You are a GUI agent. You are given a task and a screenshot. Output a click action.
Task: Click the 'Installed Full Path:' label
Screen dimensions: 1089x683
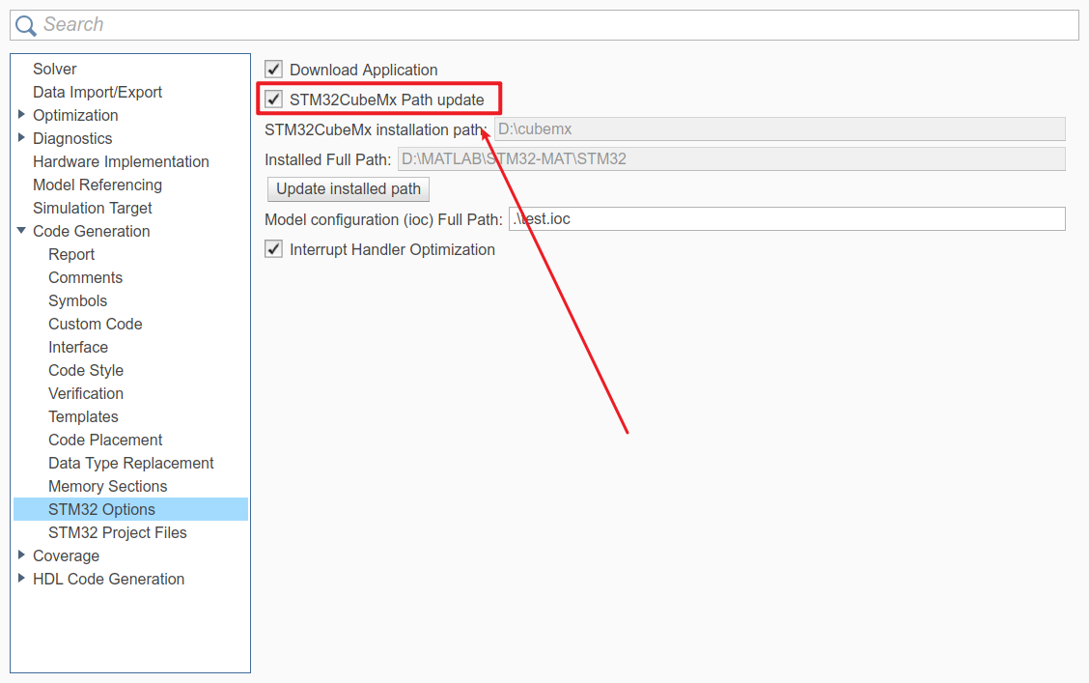click(328, 159)
